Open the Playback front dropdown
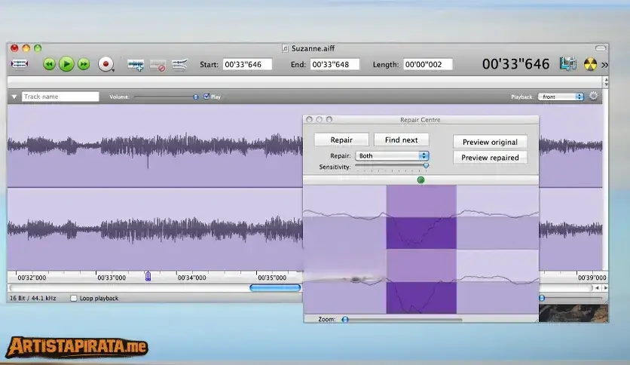Viewport: 630px width, 365px height. (x=561, y=97)
